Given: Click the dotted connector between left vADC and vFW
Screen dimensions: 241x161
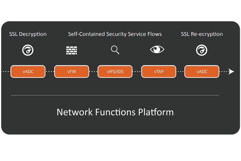Looking at the screenshot, I should (x=50, y=72).
